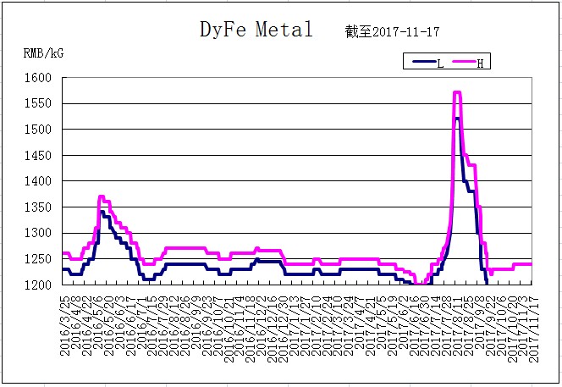This screenshot has height=387, width=562.
Task: Click the magenta 2016 peak near 1370
Action: 101,196
